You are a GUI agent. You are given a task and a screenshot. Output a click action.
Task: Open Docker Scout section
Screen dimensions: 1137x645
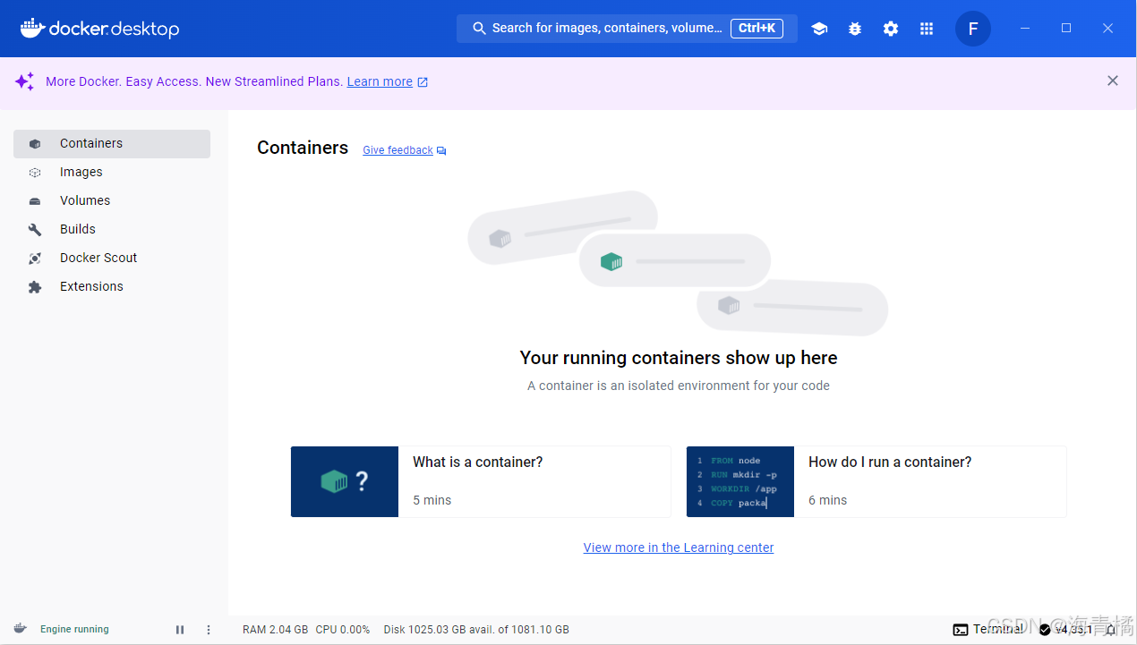(x=112, y=258)
